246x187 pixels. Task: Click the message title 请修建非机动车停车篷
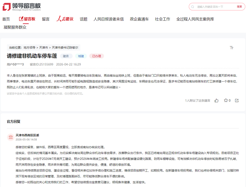point(32,56)
